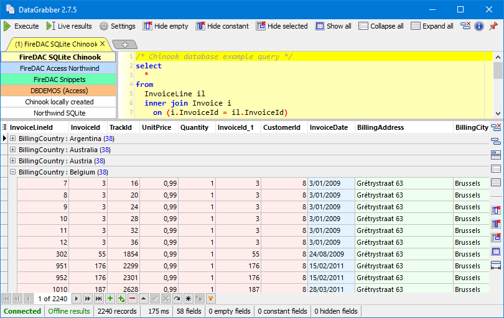Click Show all in top toolbar

334,26
